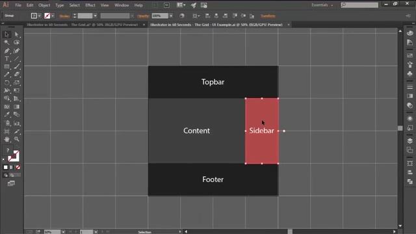Image resolution: width=416 pixels, height=234 pixels.
Task: Set None fill mode below swatches
Action: [x=18, y=167]
